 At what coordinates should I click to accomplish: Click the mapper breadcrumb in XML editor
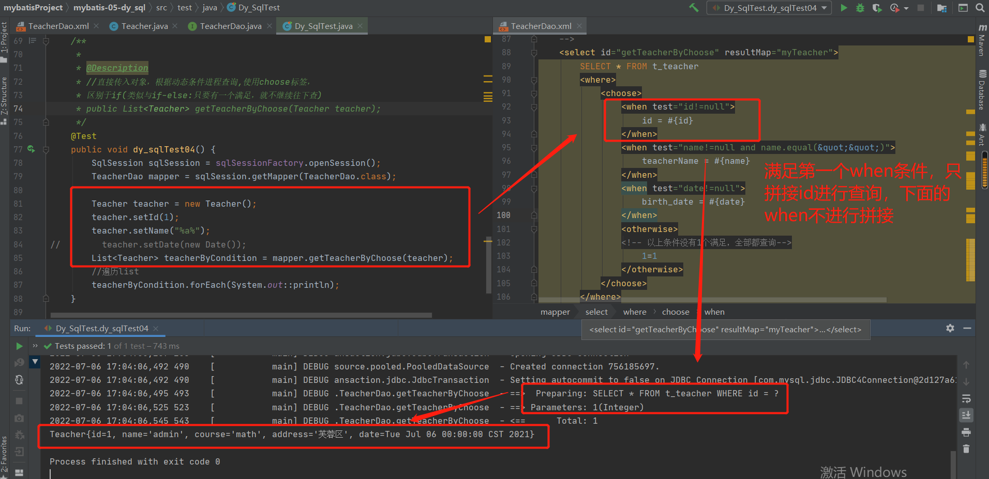coord(555,312)
